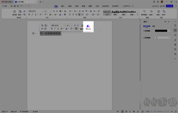Click the WPS AI button in floating toolbar
The width and height of the screenshot is (178, 113).
tap(88, 27)
